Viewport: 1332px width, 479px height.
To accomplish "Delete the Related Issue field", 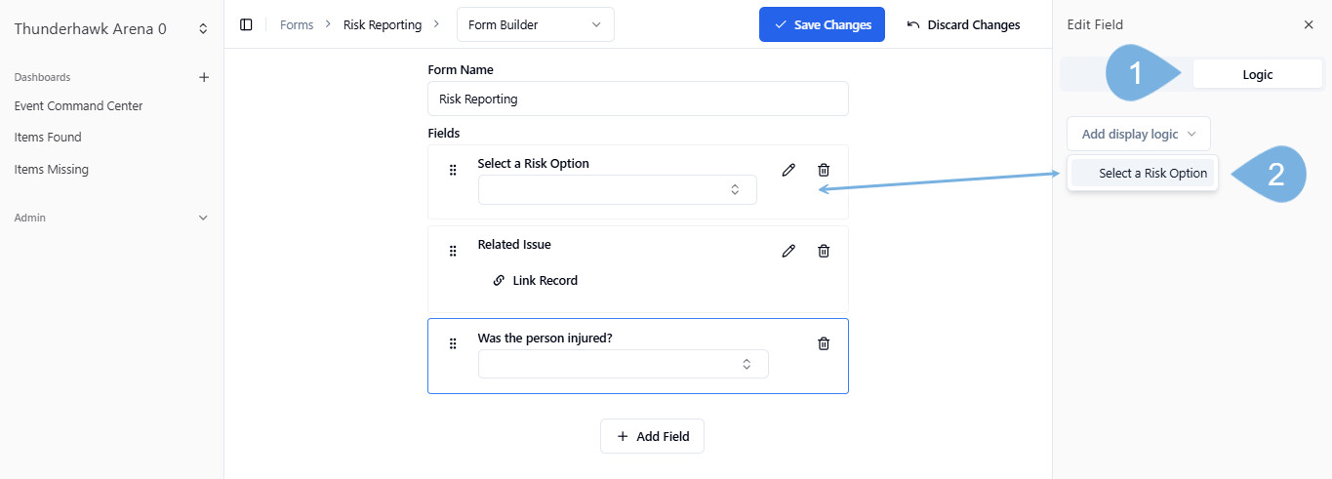I will (824, 251).
